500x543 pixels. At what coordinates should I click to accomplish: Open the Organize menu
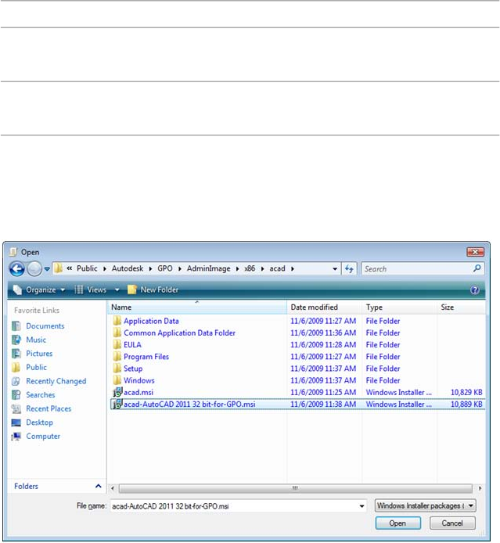pos(39,289)
